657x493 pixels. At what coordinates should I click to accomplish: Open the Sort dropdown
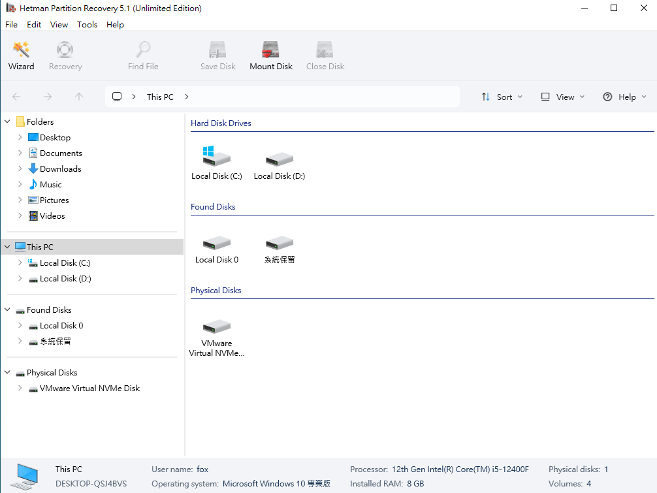[x=502, y=97]
